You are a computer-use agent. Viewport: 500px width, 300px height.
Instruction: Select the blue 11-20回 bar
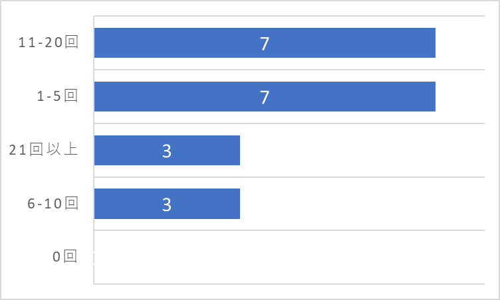(x=265, y=42)
